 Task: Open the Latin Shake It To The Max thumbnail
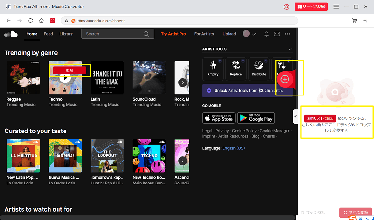click(x=107, y=78)
